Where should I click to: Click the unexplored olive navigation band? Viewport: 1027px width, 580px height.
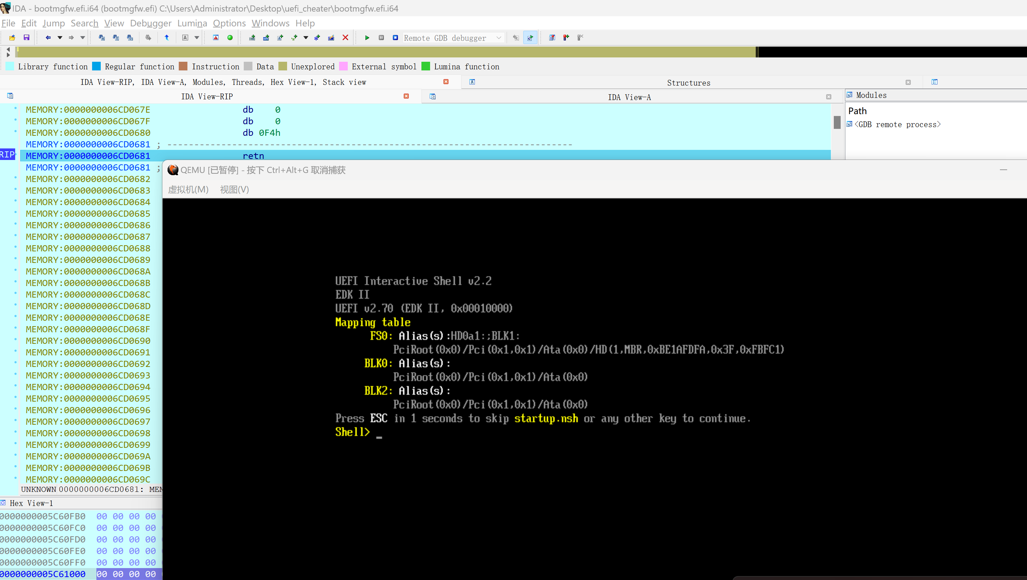386,52
